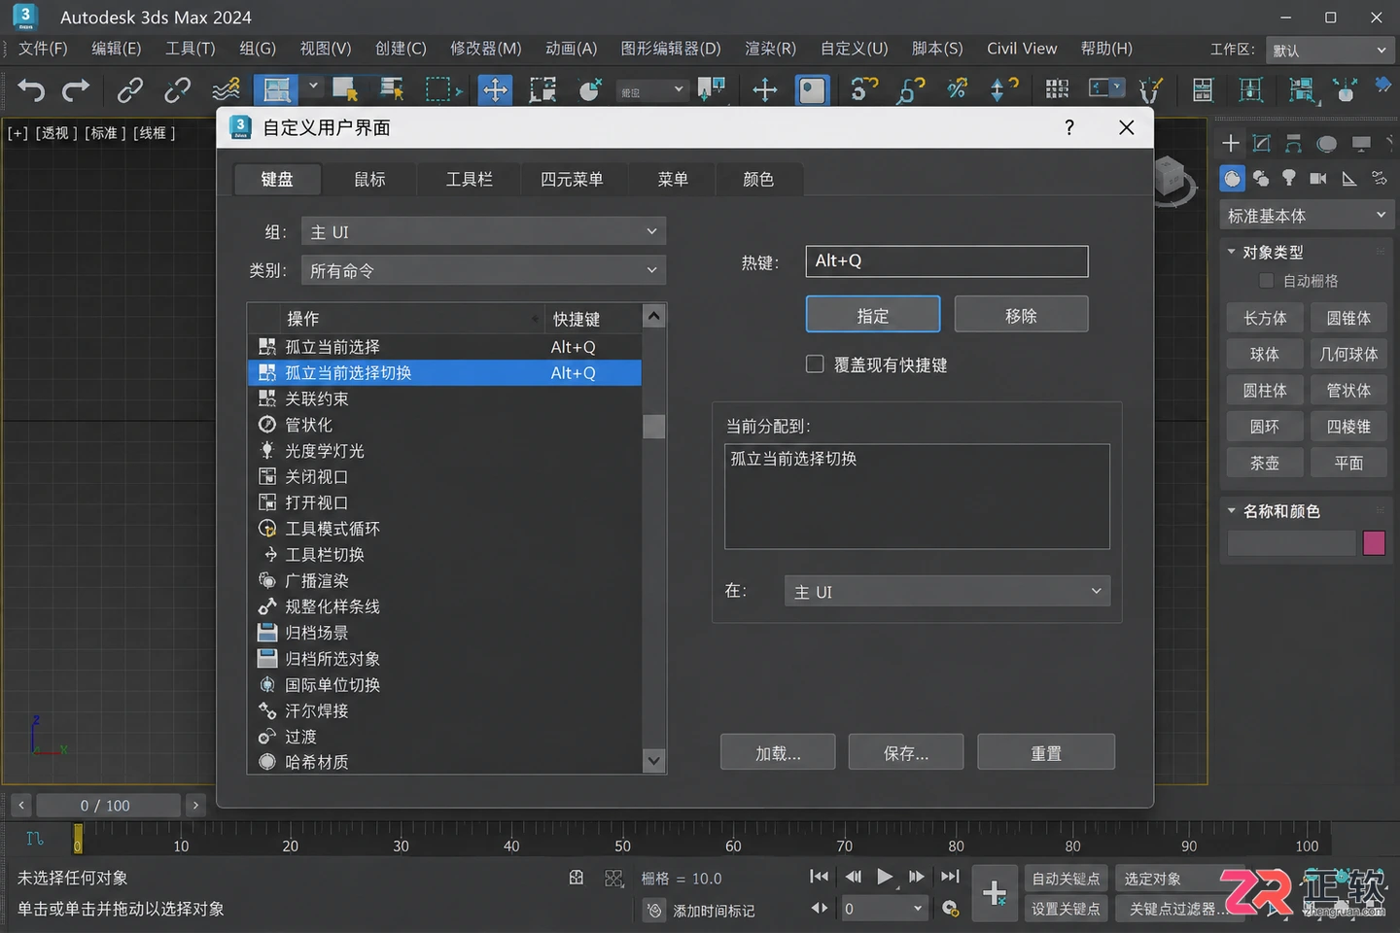
Task: Click the 0 / 100 time slider
Action: [x=108, y=805]
